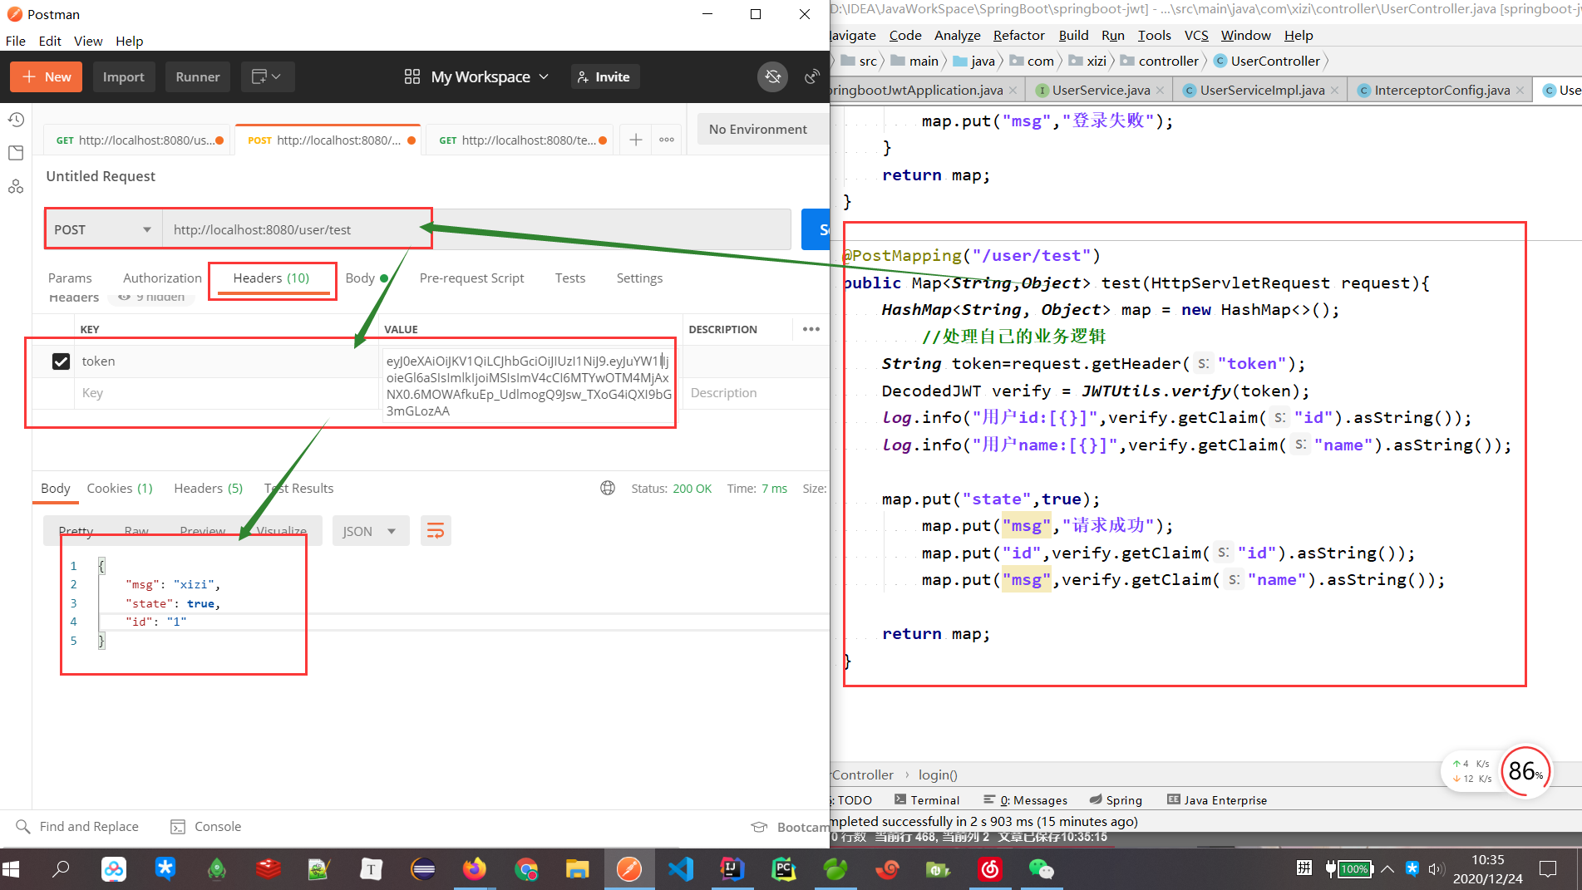The width and height of the screenshot is (1582, 890).
Task: Open the JSON response format dropdown
Action: point(371,531)
